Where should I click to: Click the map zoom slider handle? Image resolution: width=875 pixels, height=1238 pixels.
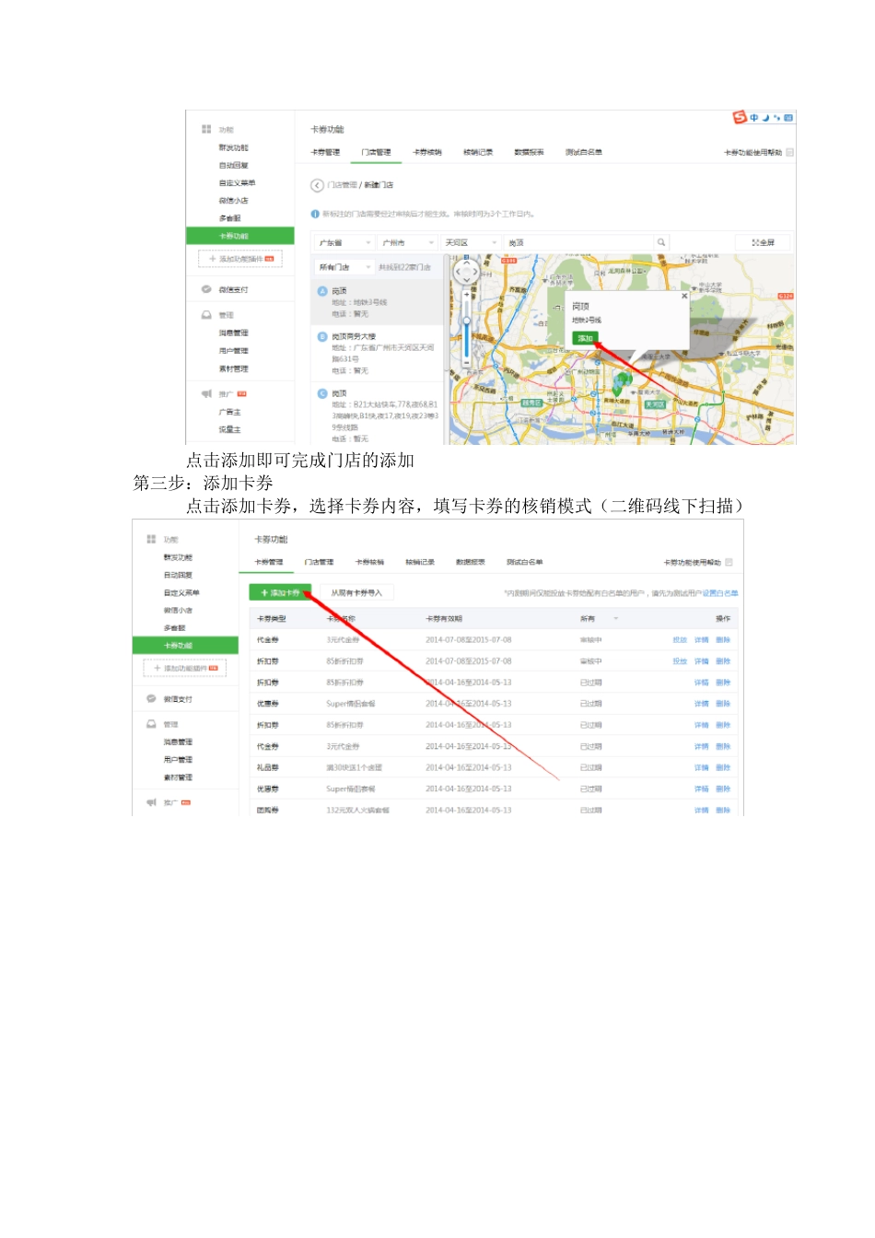coord(467,321)
